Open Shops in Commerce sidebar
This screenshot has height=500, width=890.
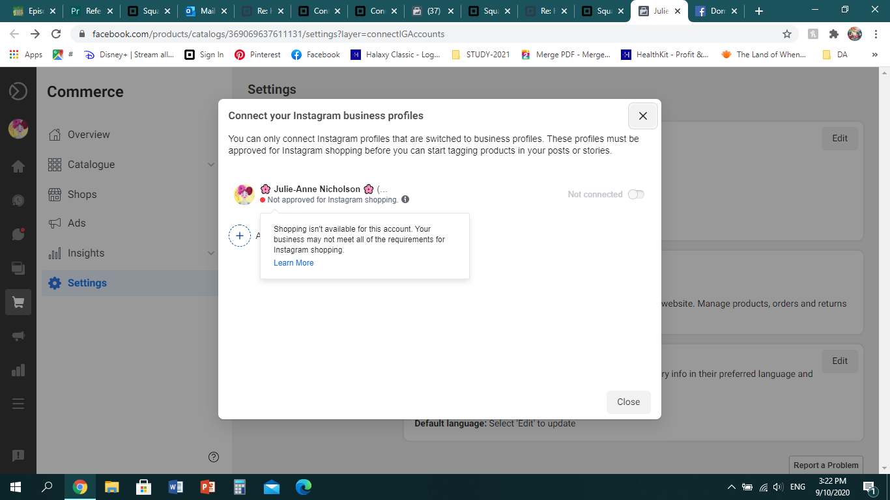(82, 195)
